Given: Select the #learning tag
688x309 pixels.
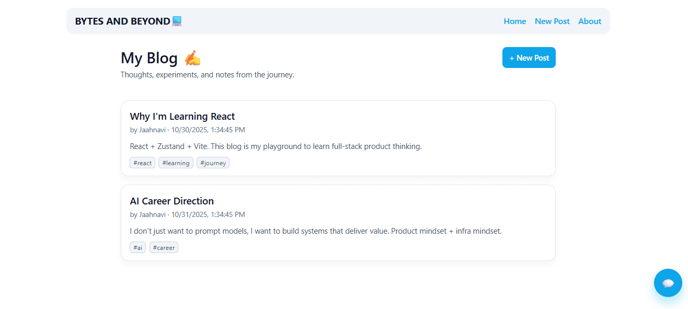Looking at the screenshot, I should tap(176, 163).
